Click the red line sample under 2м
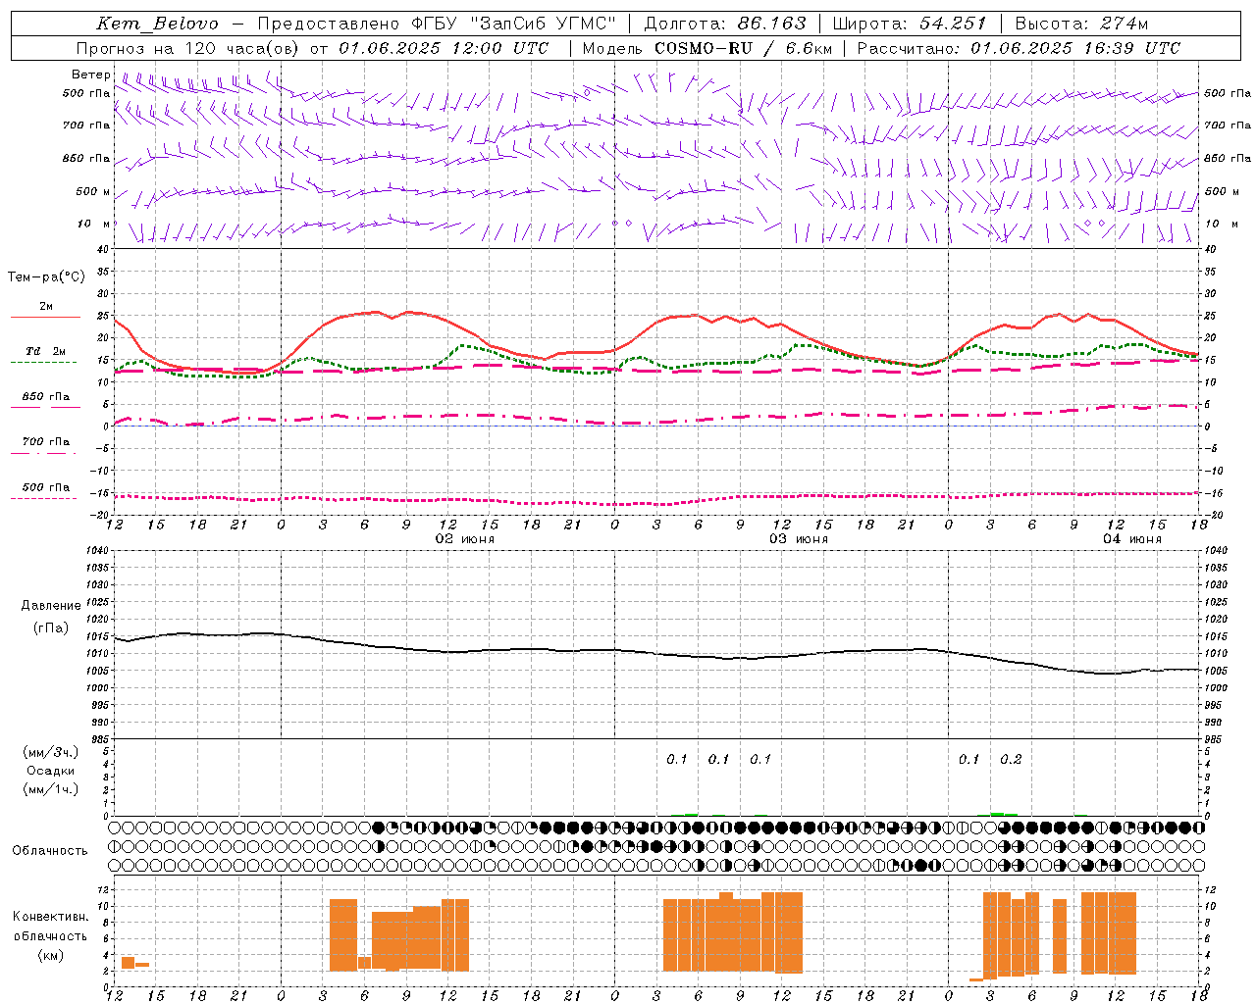The image size is (1256, 1004). coord(45,318)
